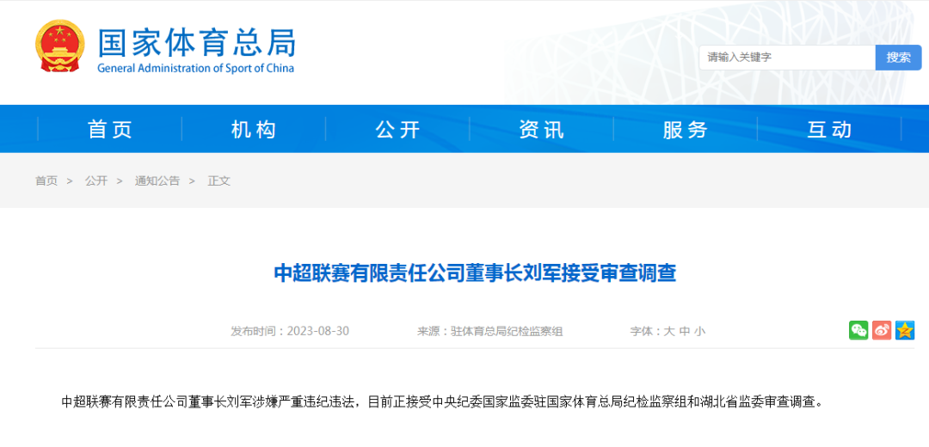Click the national emblem logo

60,47
